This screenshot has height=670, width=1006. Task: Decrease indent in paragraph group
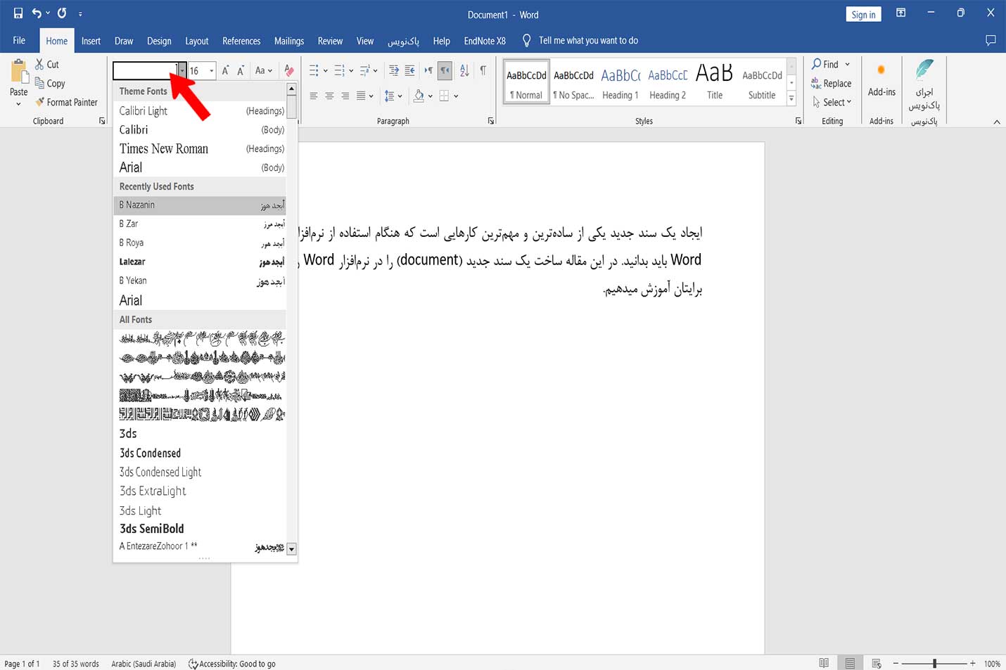[x=394, y=70]
